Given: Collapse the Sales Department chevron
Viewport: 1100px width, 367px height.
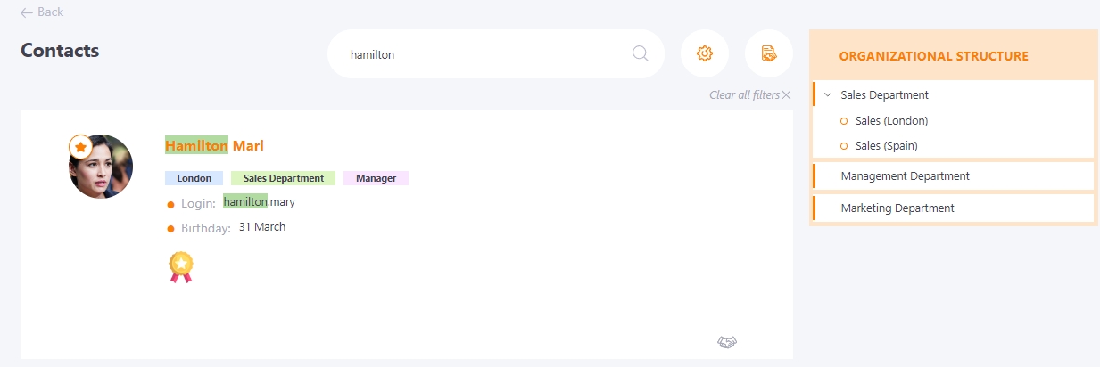Looking at the screenshot, I should click(828, 94).
